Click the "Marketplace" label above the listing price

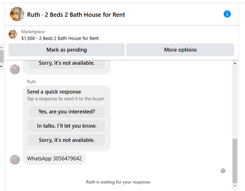[33, 32]
